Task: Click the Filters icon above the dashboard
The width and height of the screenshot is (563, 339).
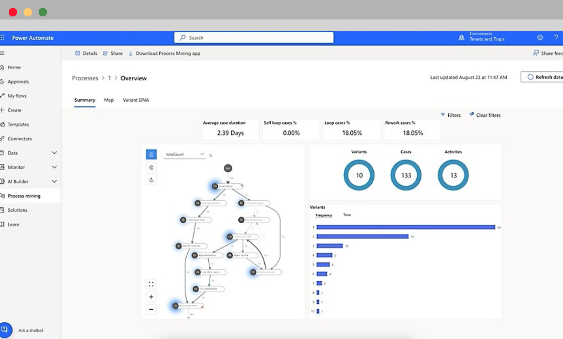Action: [x=443, y=115]
